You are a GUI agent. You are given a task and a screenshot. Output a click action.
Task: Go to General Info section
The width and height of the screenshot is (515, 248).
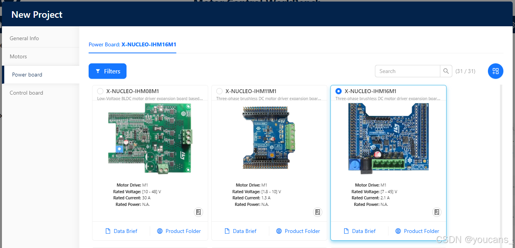pos(41,38)
